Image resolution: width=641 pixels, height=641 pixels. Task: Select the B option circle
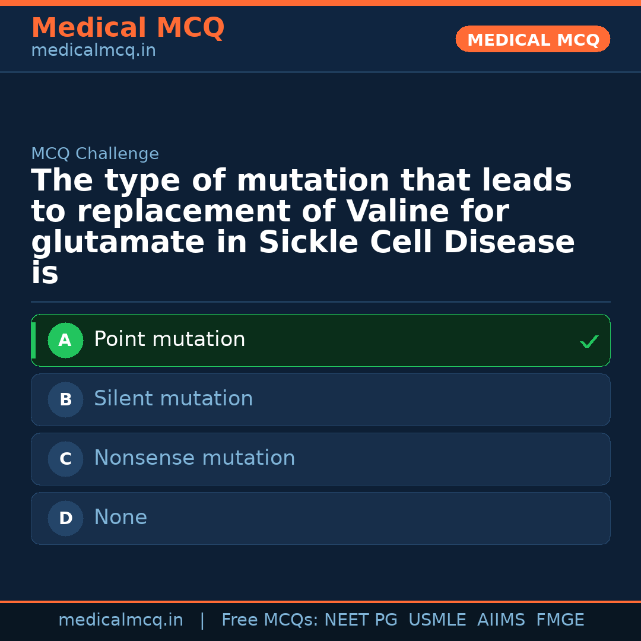[65, 400]
